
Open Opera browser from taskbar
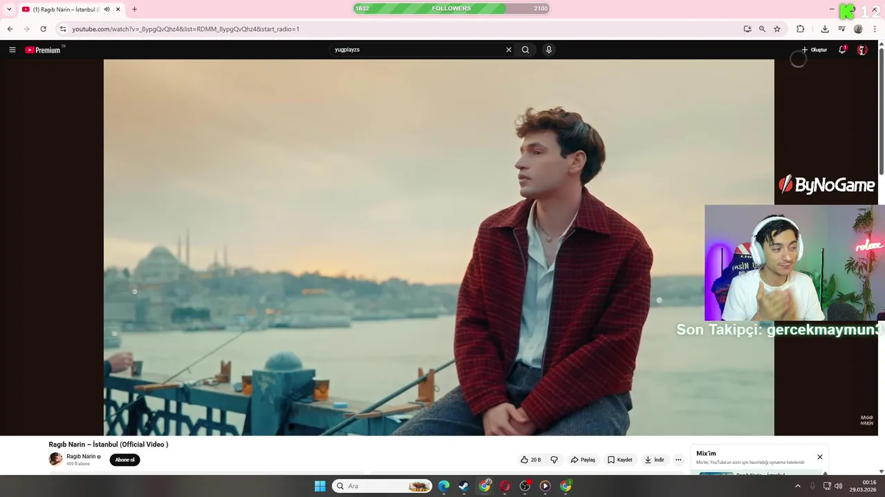[505, 486]
